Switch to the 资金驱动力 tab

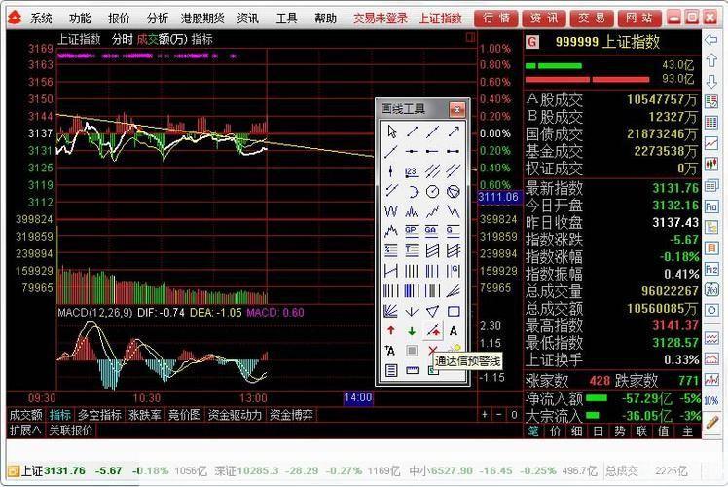235,415
